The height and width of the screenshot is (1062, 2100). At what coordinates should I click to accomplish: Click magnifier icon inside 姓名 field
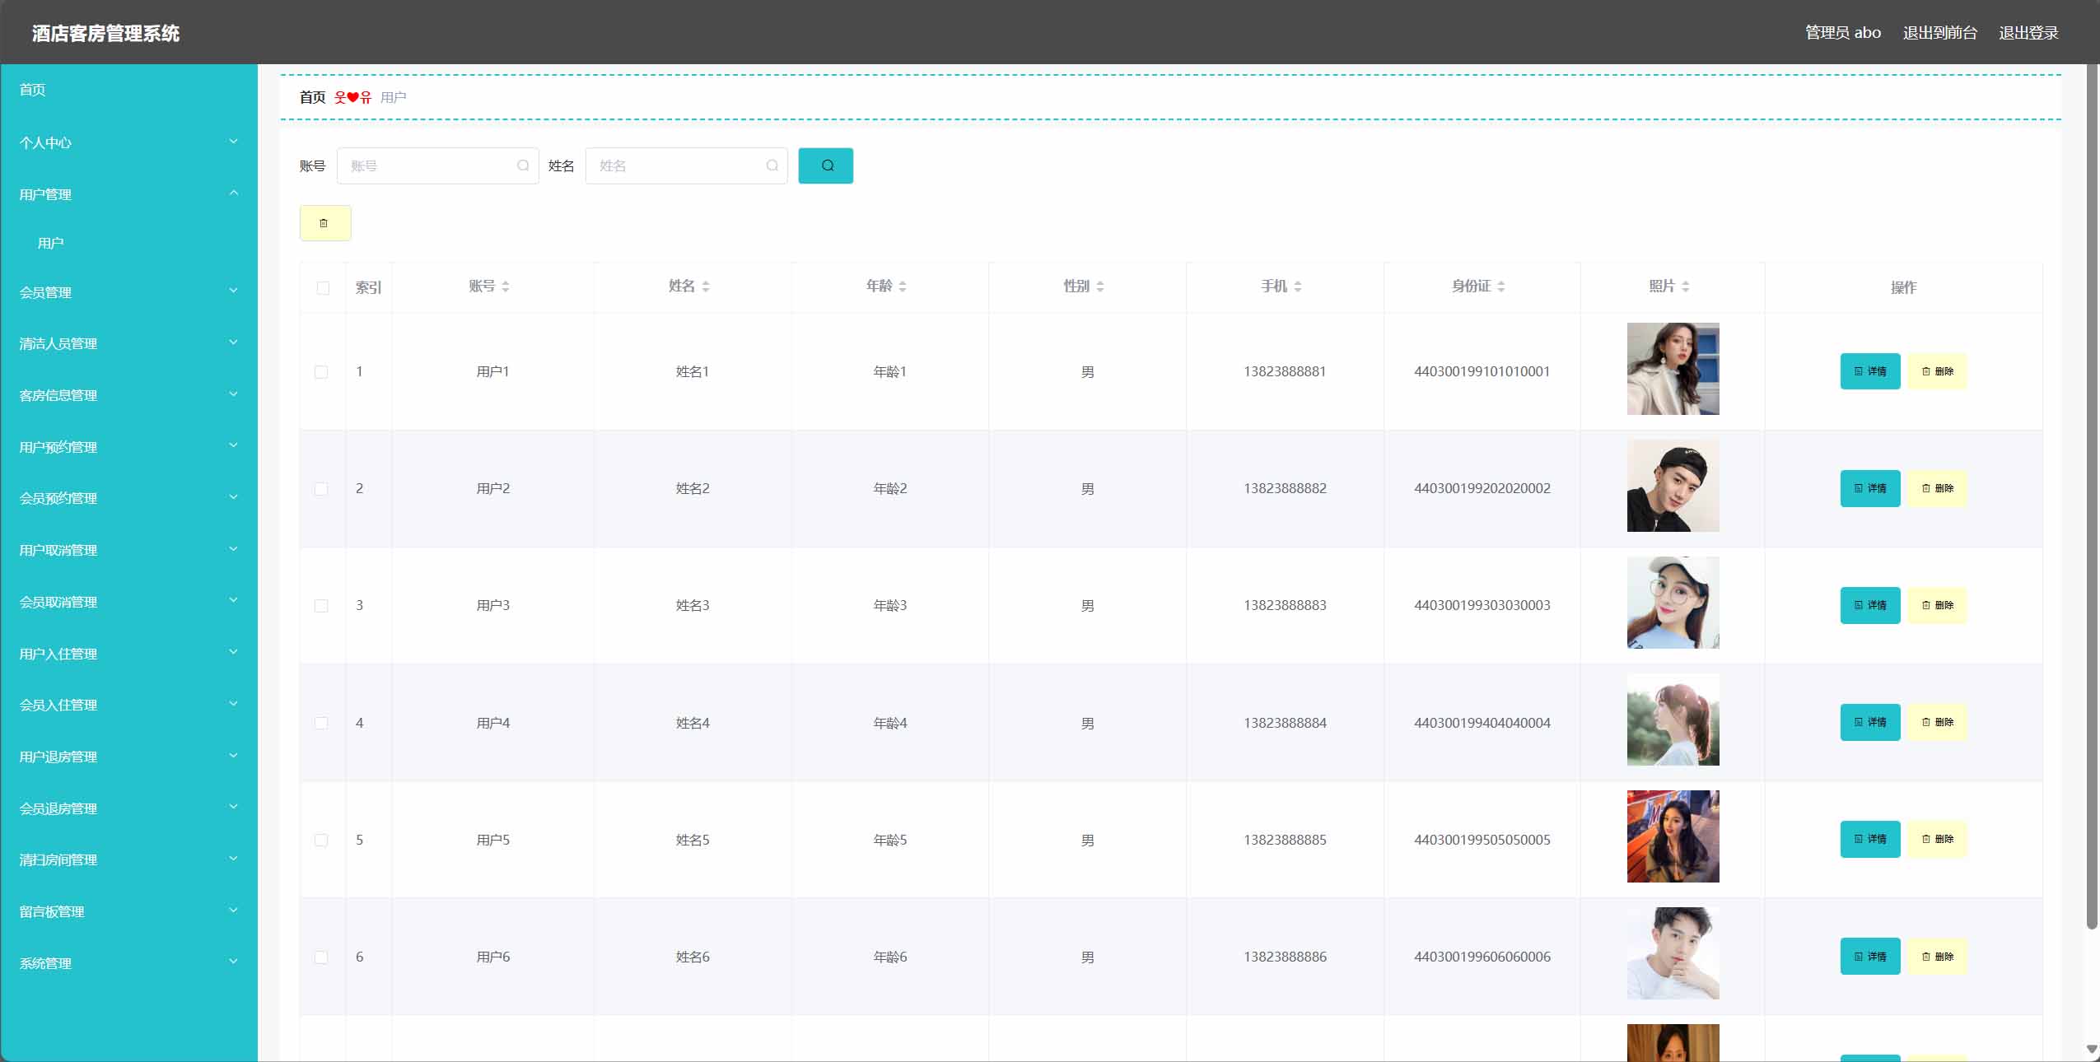tap(772, 165)
